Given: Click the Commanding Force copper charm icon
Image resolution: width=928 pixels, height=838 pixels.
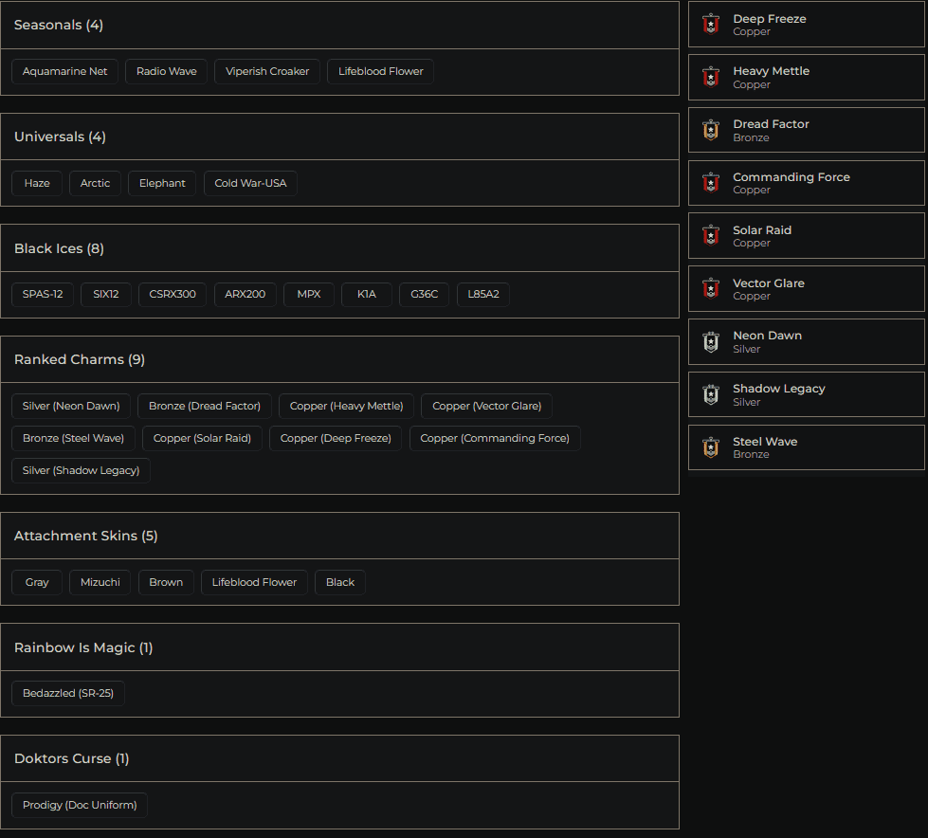Looking at the screenshot, I should (710, 182).
